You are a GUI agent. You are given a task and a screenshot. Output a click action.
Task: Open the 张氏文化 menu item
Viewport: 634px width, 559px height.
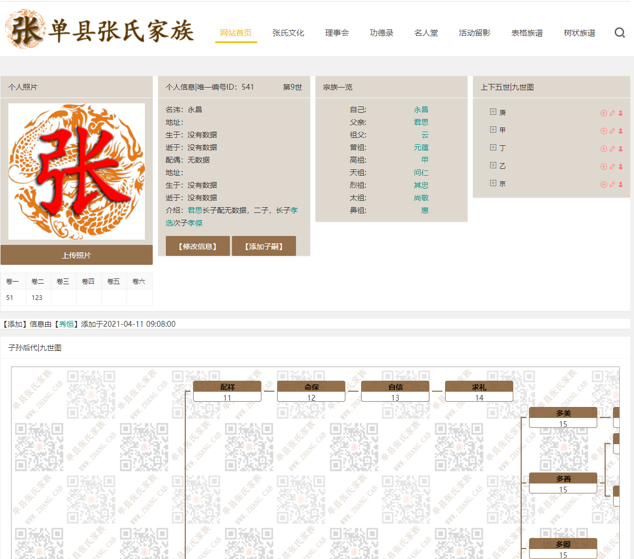point(288,33)
